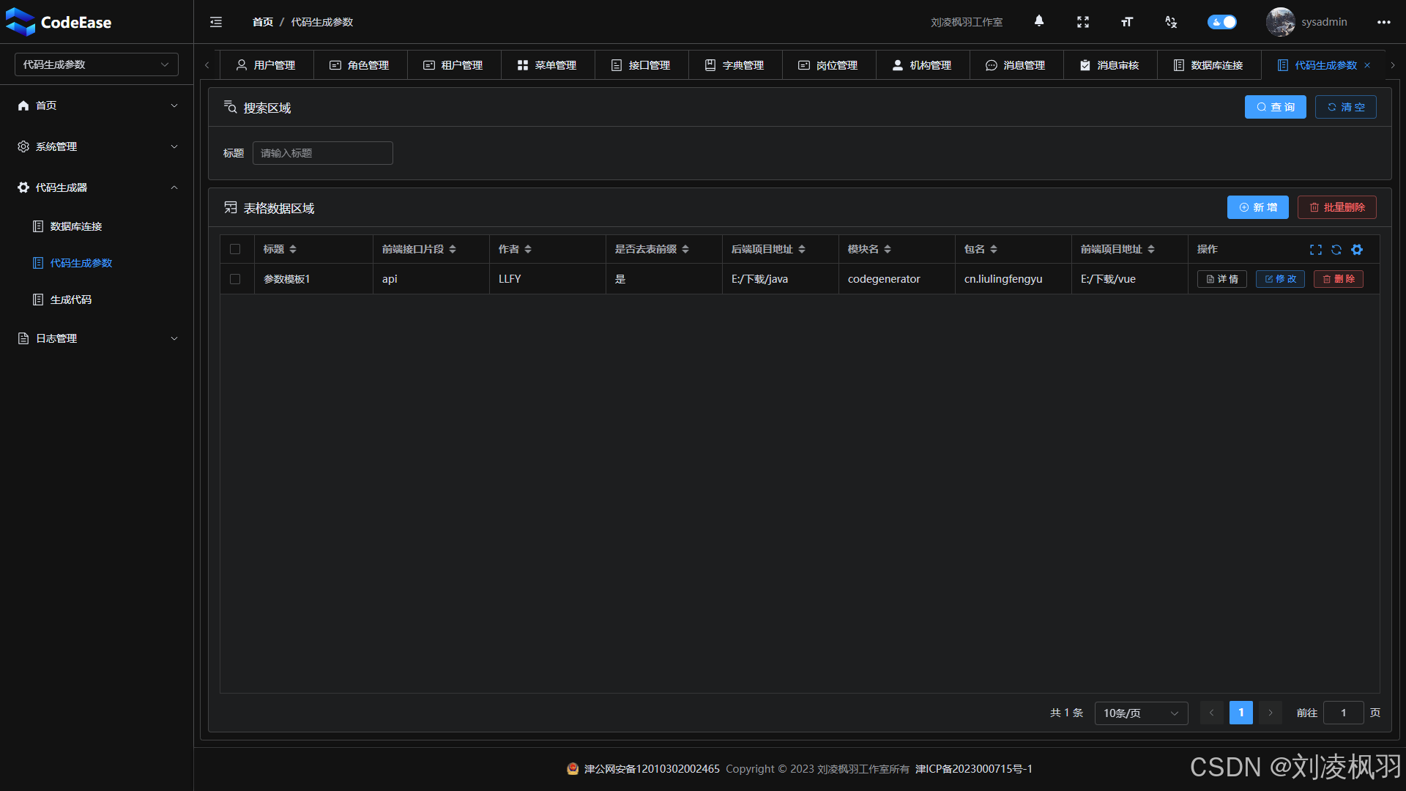The height and width of the screenshot is (791, 1406).
Task: Open 生成代码 in the sidebar
Action: pyautogui.click(x=70, y=300)
